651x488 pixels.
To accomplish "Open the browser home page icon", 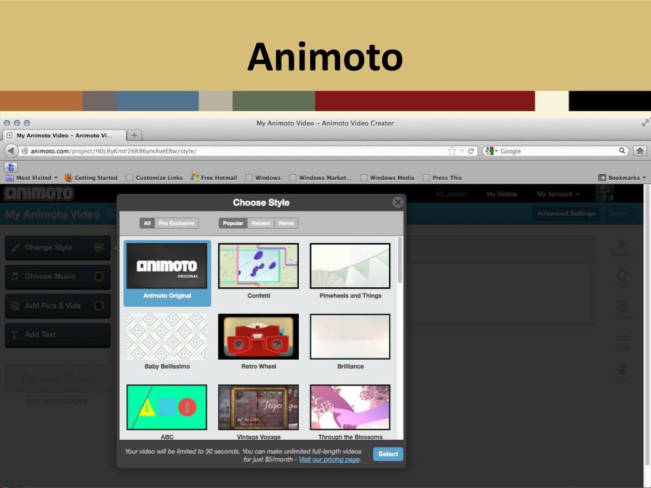I will [640, 151].
